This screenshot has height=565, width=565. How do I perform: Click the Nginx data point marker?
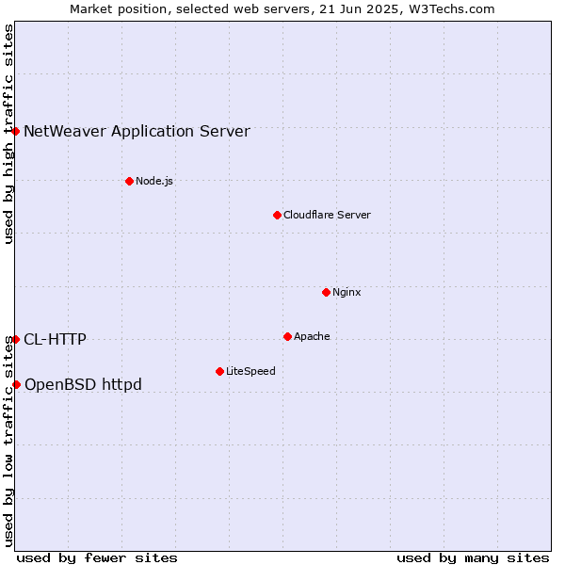click(326, 292)
